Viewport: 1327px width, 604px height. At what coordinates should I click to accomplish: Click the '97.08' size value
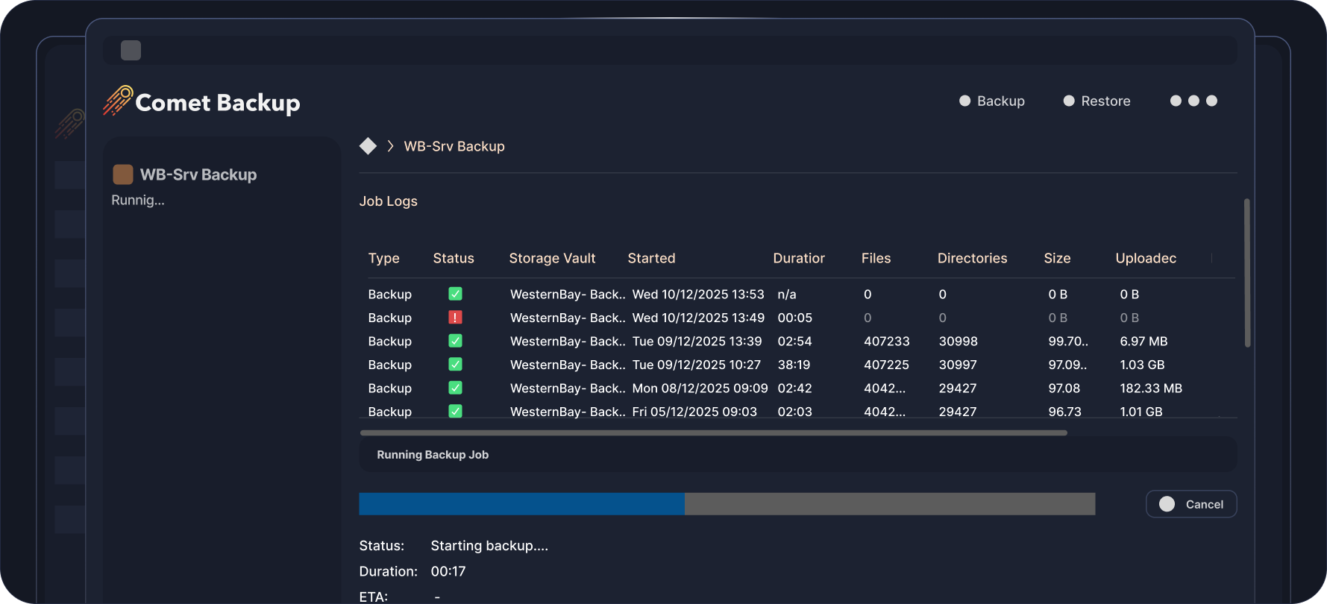click(x=1064, y=388)
